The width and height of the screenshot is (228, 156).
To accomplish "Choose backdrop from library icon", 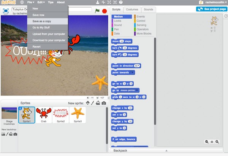I will 3,134.
